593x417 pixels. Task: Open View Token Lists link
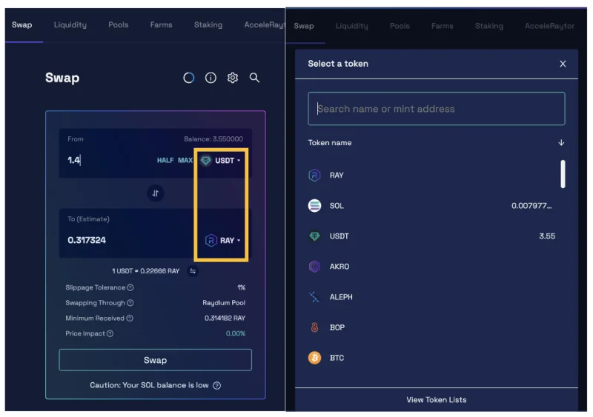437,400
